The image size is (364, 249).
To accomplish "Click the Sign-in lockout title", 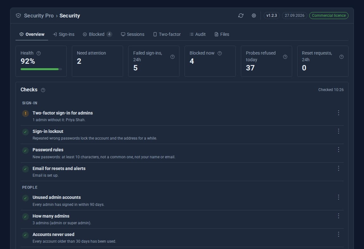I will (x=48, y=131).
